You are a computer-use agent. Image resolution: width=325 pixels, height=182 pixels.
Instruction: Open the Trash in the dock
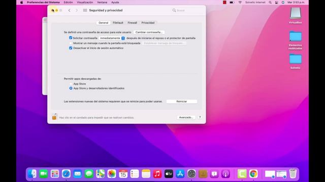pyautogui.click(x=292, y=173)
